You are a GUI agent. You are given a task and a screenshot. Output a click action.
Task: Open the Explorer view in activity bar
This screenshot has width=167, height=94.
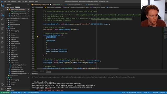coord(2,5)
